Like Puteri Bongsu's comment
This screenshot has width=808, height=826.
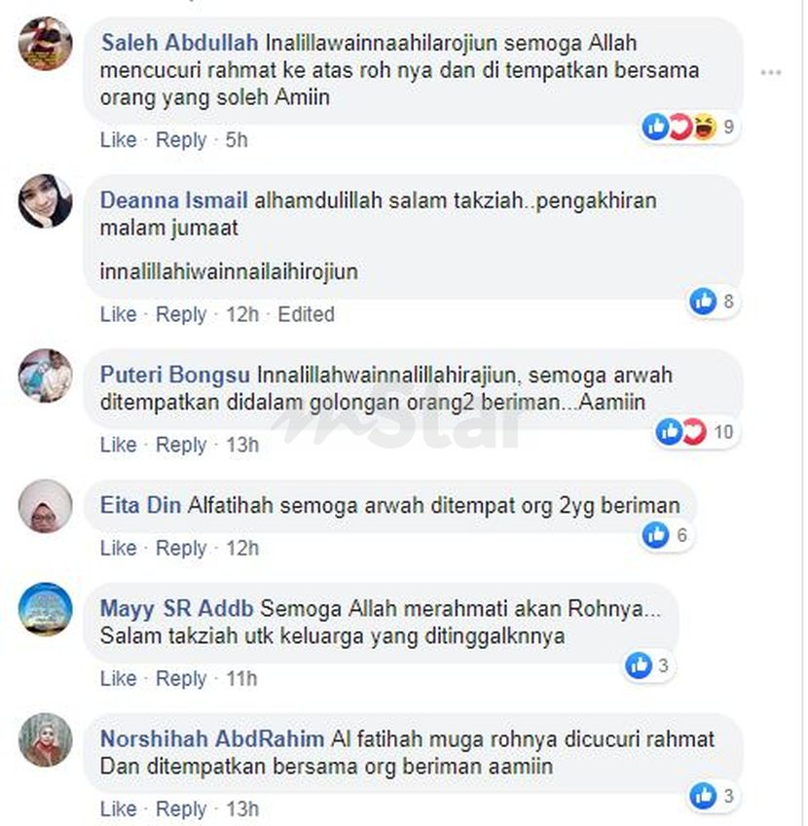coord(118,446)
